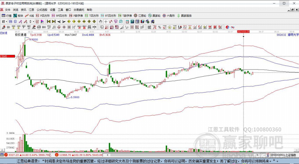This screenshot has height=164, width=299.
Task: Click the 5.5900 low price label
Action: (x=75, y=97)
